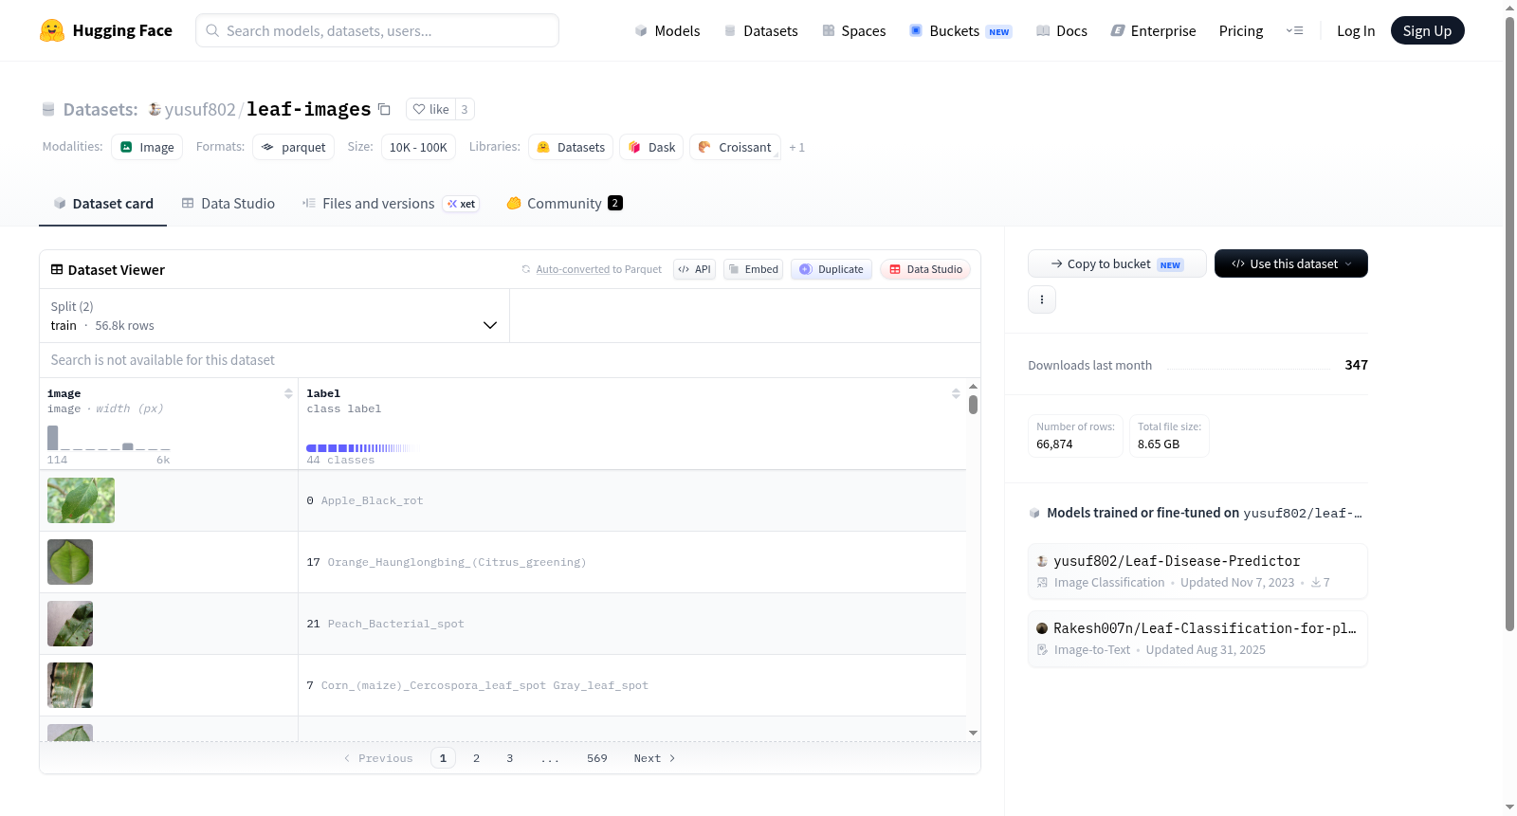The width and height of the screenshot is (1517, 816).
Task: Click the heart like icon
Action: (419, 109)
